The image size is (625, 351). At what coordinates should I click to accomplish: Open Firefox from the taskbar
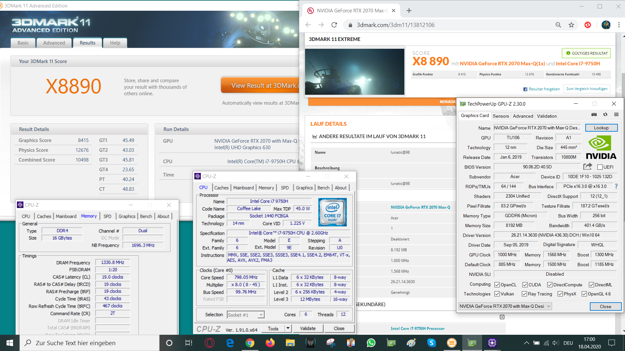pos(270,343)
